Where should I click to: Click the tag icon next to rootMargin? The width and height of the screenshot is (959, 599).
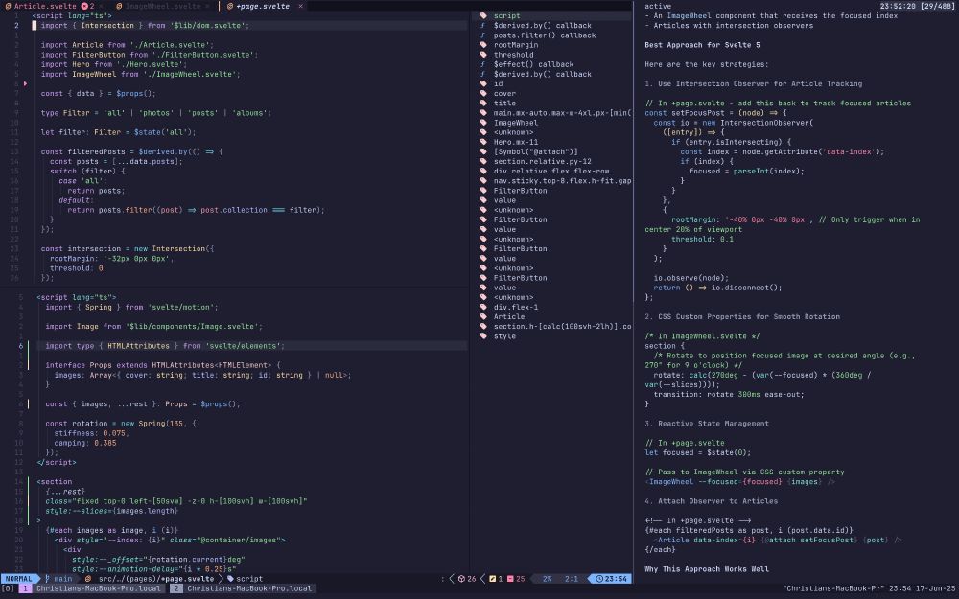pyautogui.click(x=483, y=45)
